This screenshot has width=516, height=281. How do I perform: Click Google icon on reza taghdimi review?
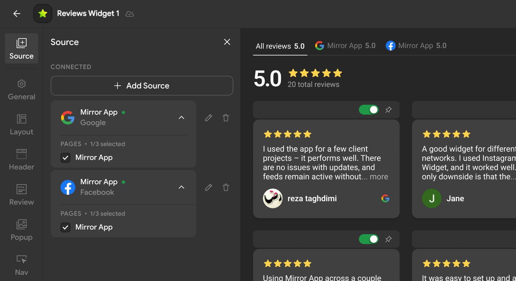[x=385, y=198]
